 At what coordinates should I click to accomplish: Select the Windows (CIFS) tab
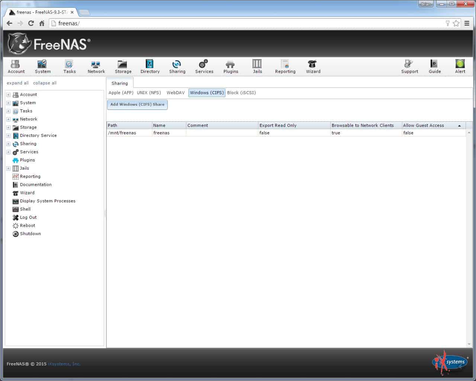point(207,93)
